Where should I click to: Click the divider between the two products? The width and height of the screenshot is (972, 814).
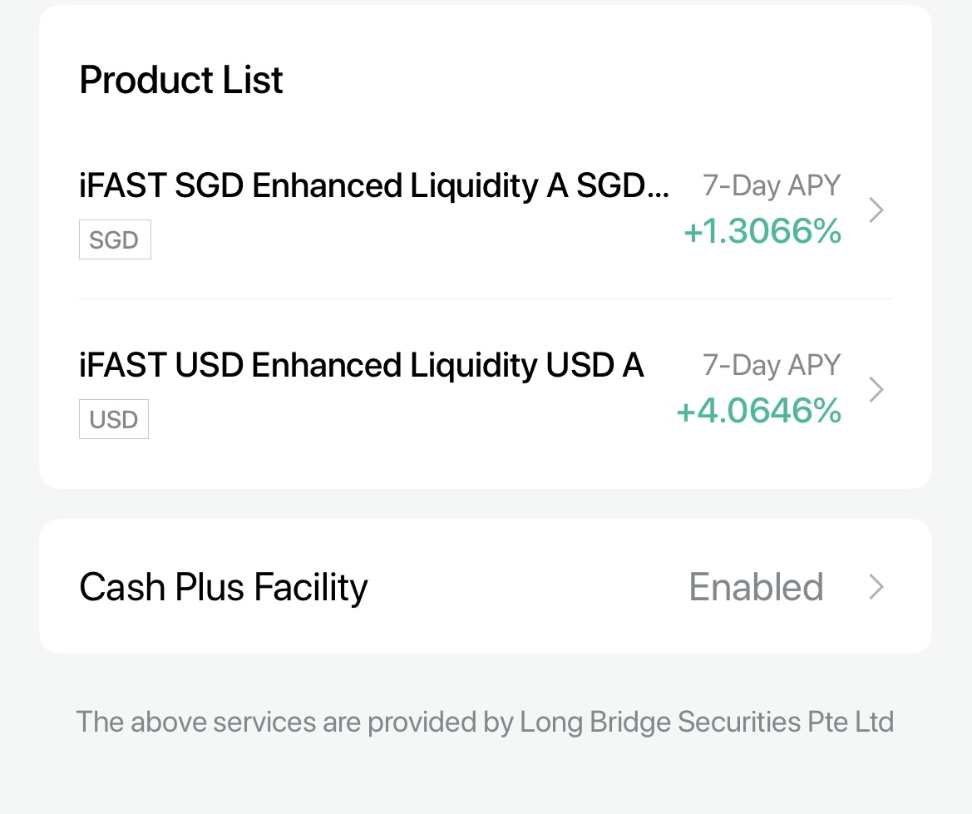tap(485, 297)
